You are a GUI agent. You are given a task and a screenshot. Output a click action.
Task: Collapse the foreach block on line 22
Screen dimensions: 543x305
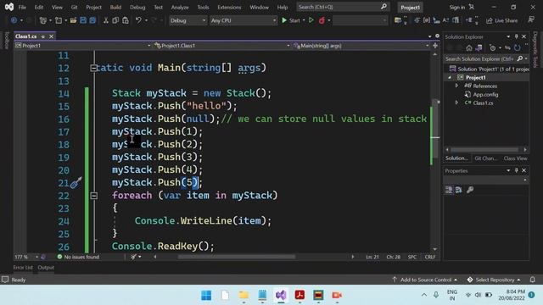point(94,196)
